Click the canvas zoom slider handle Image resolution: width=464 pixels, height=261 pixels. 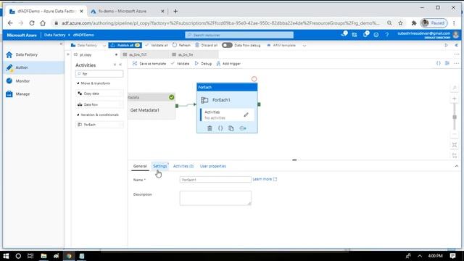pyautogui.click(x=455, y=117)
